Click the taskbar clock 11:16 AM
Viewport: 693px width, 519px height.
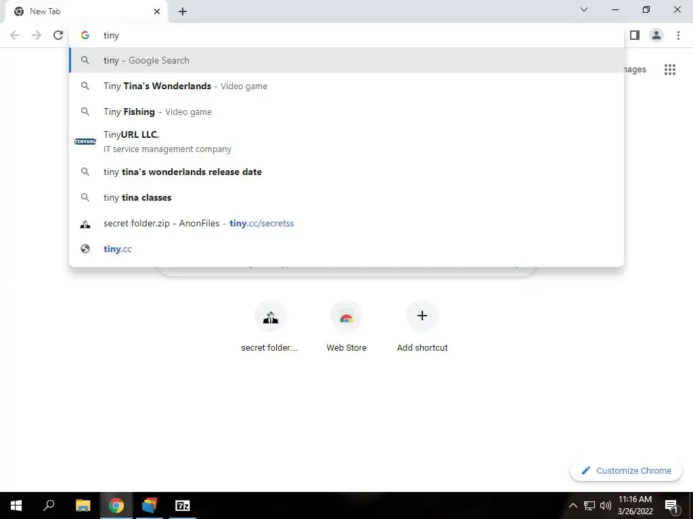(x=635, y=499)
